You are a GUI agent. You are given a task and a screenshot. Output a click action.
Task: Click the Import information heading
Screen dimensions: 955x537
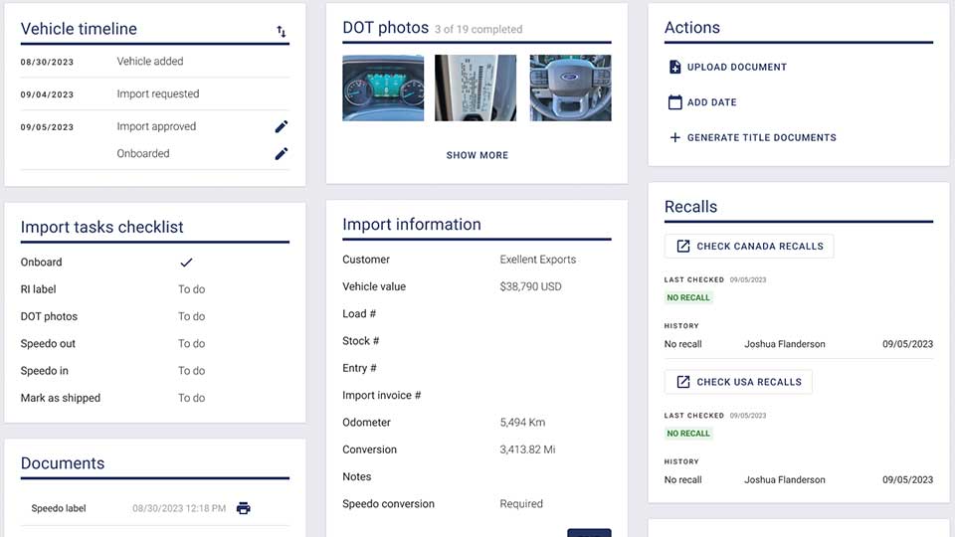coord(412,225)
